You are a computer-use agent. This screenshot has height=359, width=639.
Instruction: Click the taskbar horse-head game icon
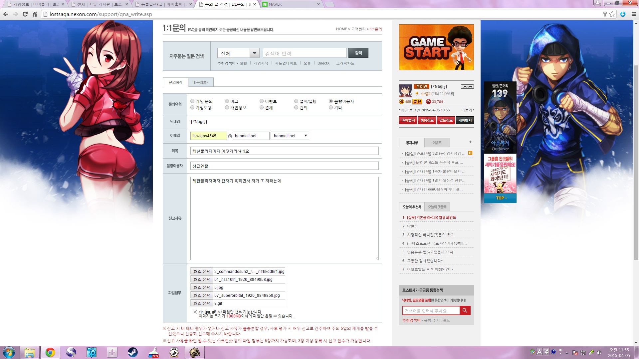pyautogui.click(x=195, y=352)
